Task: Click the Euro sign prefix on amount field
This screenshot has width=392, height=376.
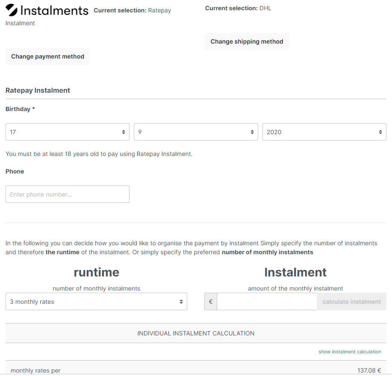Action: (x=211, y=302)
